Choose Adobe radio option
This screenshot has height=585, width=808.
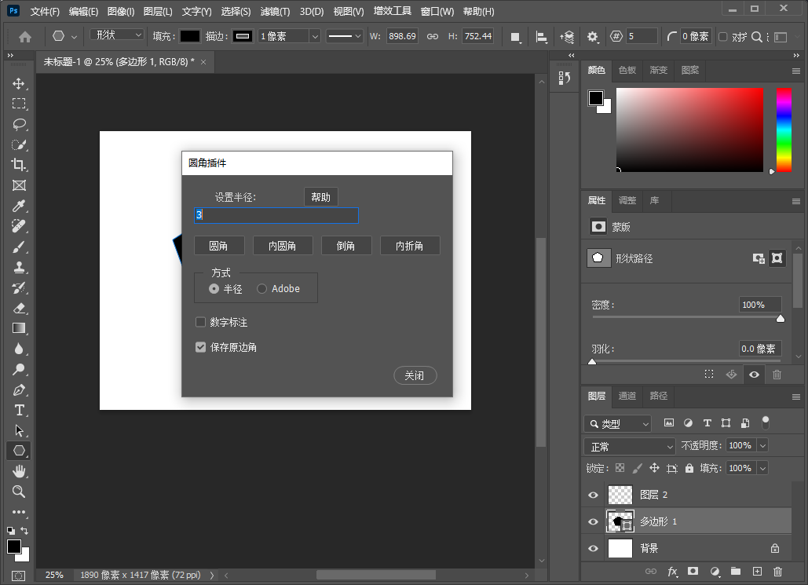click(261, 289)
